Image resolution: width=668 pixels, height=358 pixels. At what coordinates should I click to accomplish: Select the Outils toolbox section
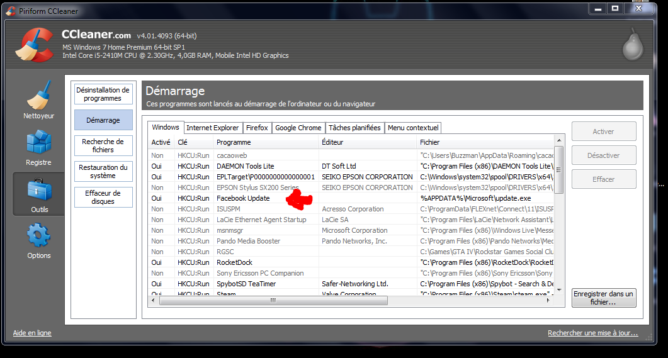pos(39,194)
